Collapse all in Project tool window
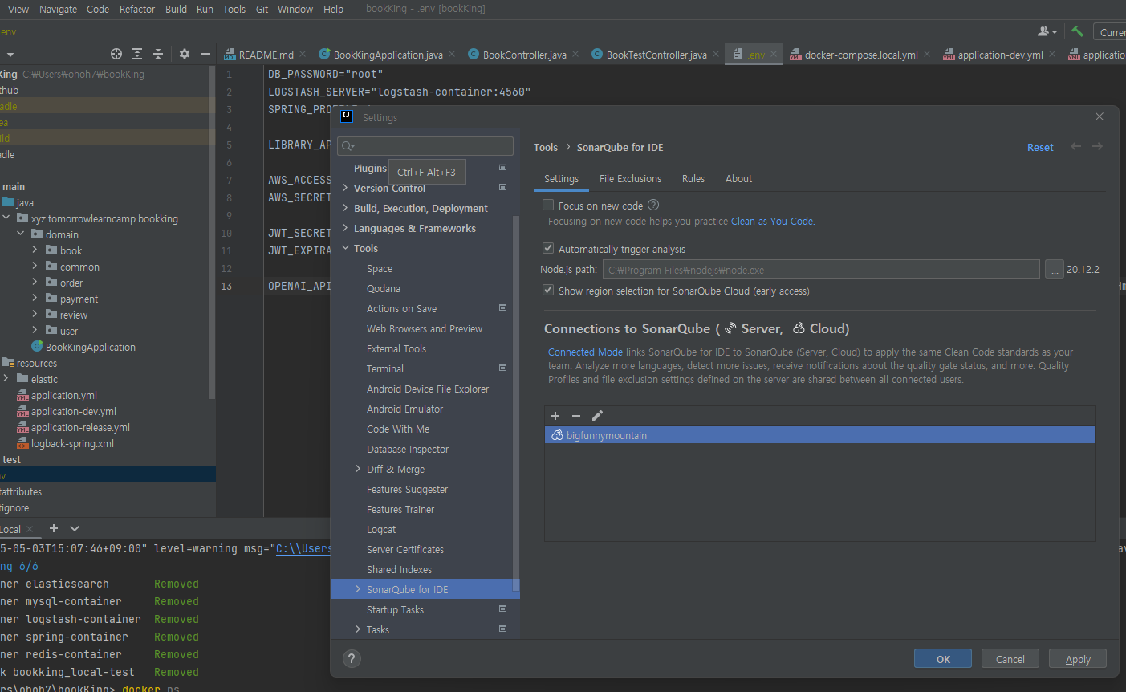 point(158,54)
